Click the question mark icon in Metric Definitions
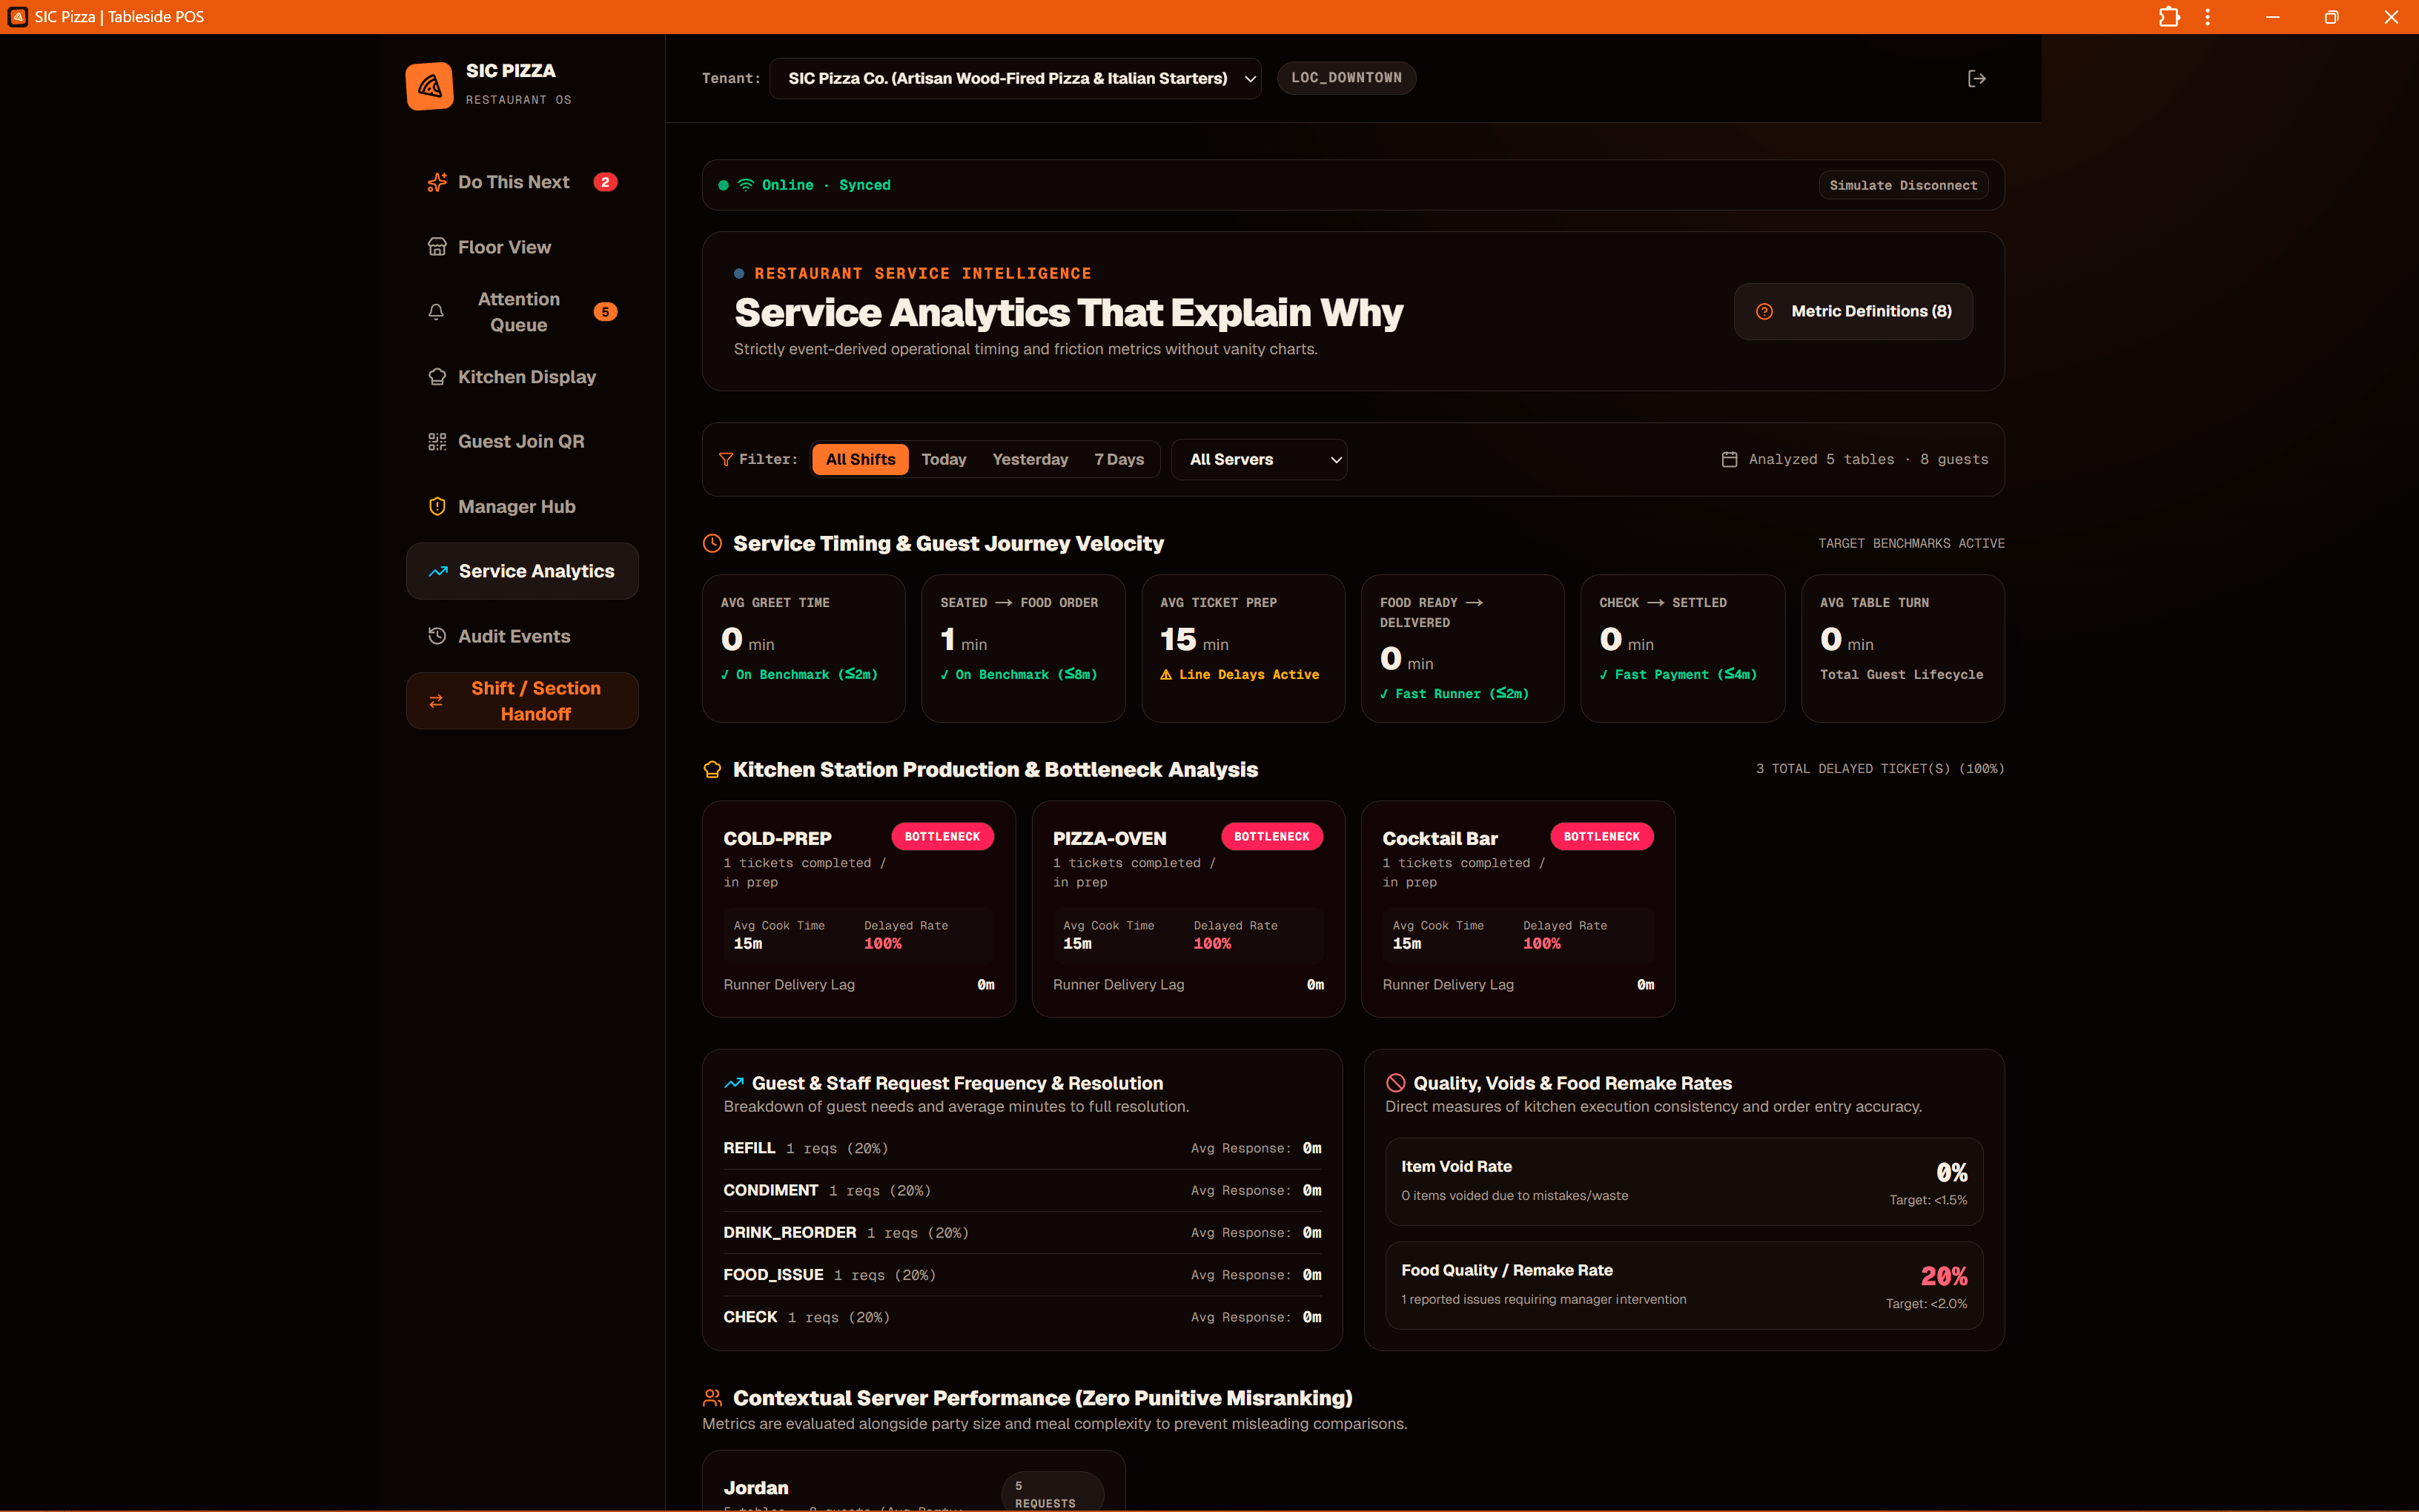The height and width of the screenshot is (1512, 2419). (1765, 311)
